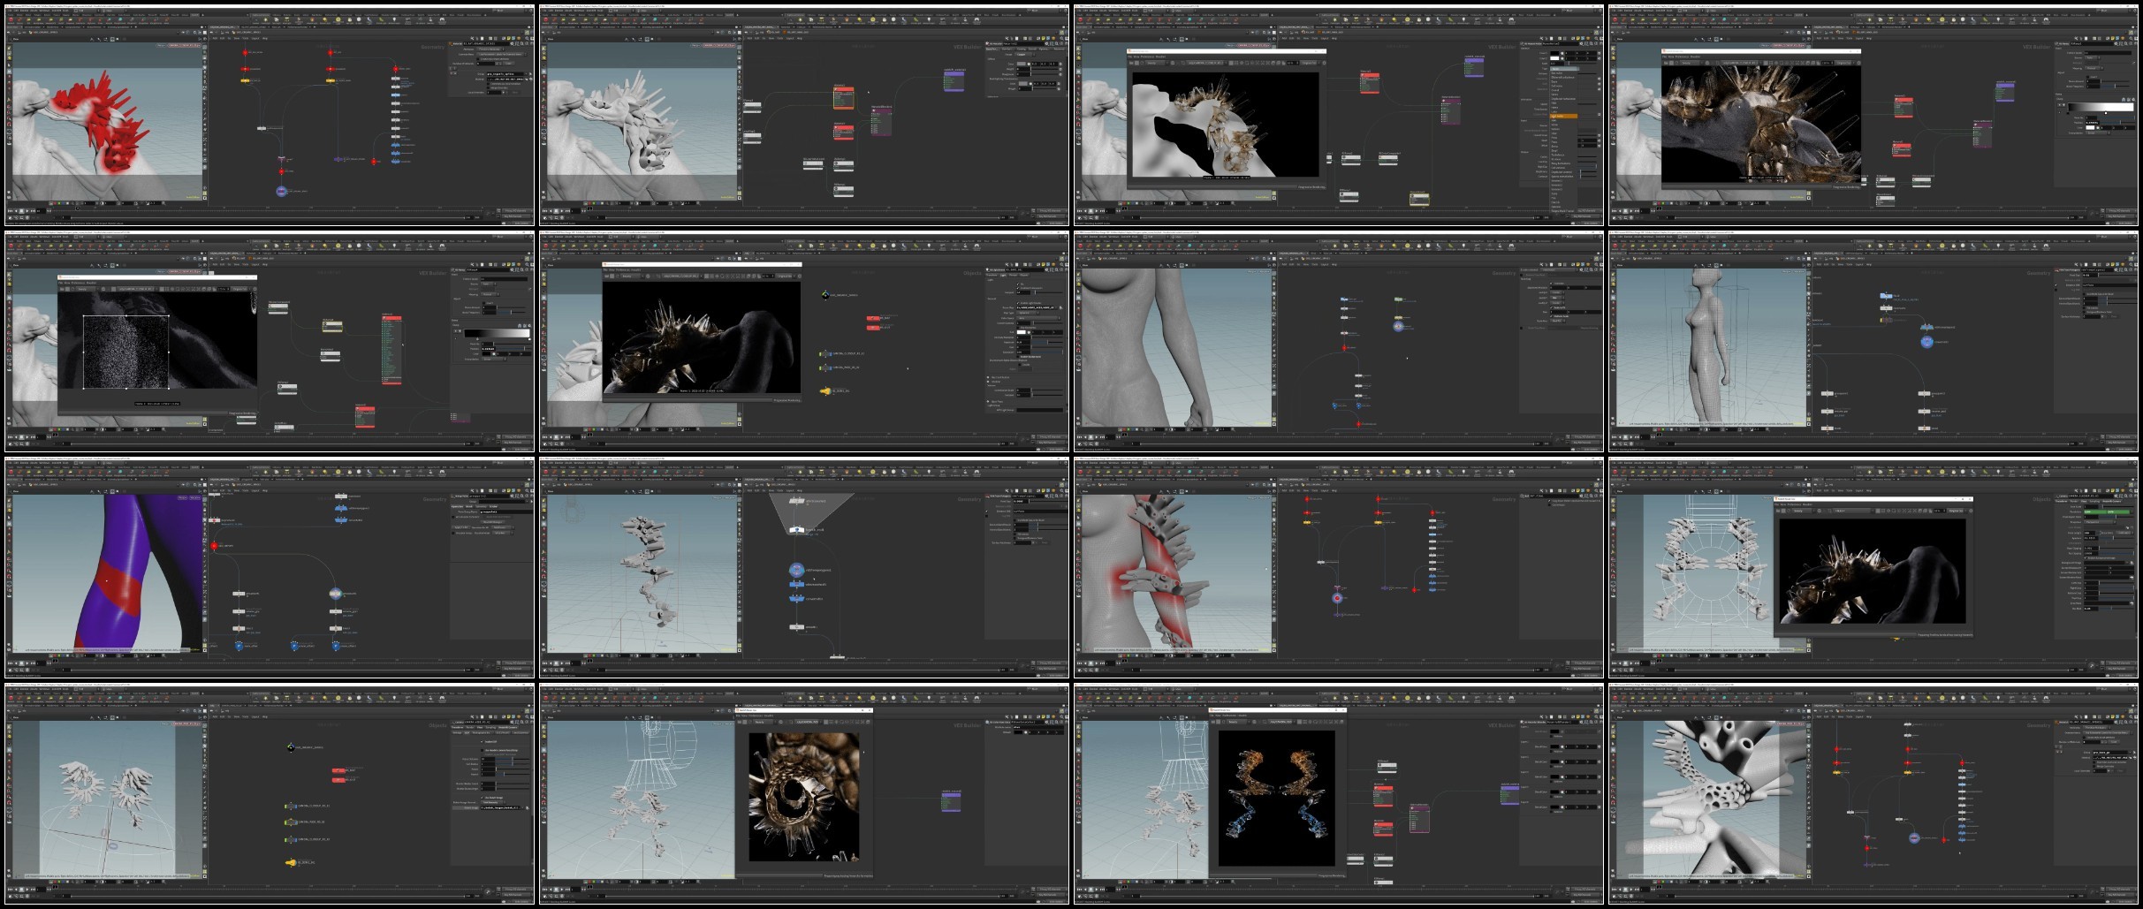2143x909 pixels.
Task: Select frame with orange and blue mirrored render
Action: tap(1339, 794)
